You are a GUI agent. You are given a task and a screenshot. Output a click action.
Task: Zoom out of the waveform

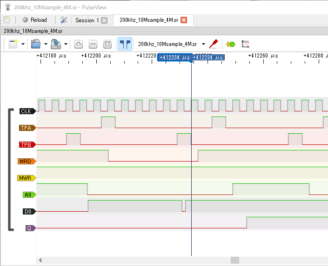(x=93, y=44)
